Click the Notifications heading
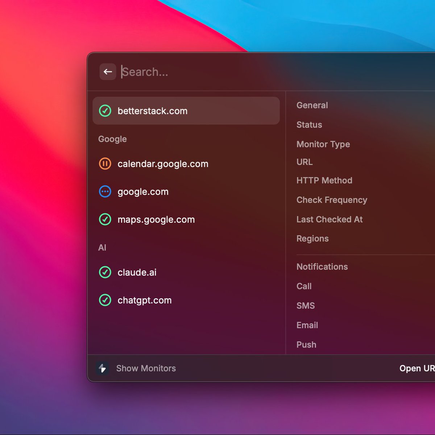435x435 pixels. pos(322,267)
